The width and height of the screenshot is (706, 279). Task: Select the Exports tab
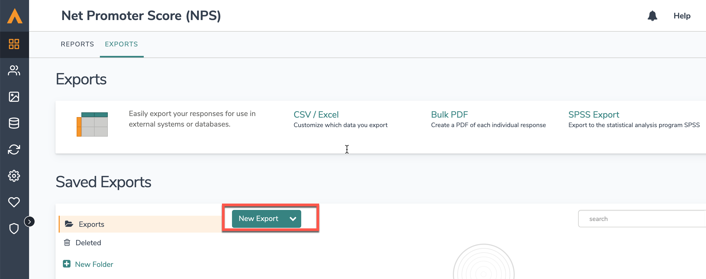pos(122,44)
